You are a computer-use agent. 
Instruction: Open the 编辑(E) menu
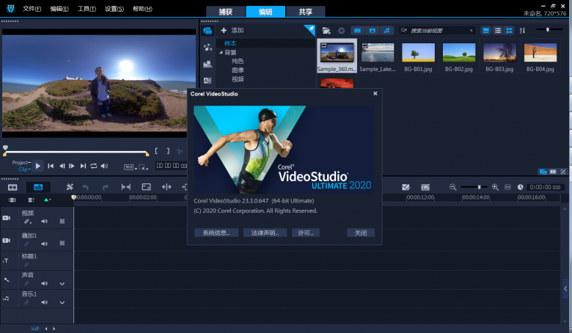pos(59,8)
